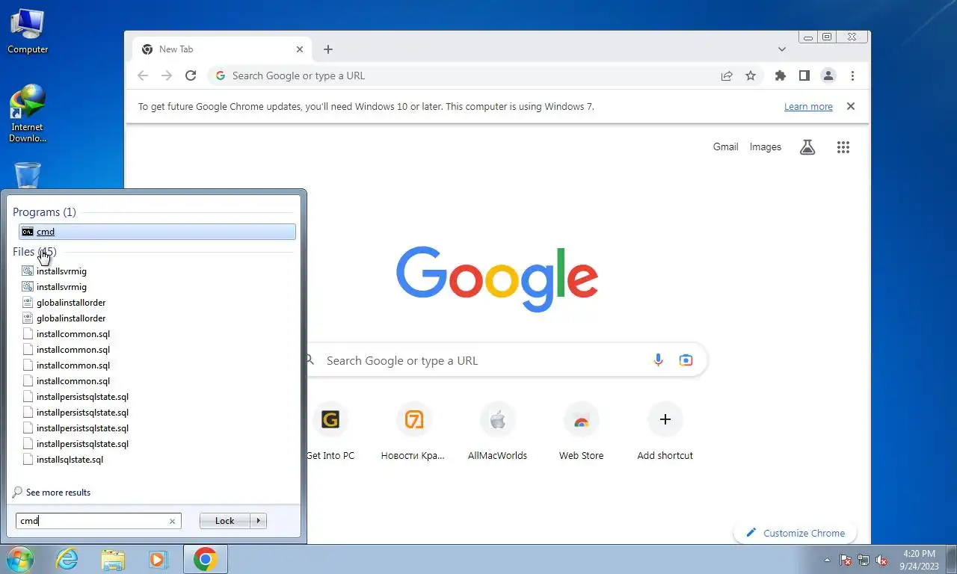957x574 pixels.
Task: Open Chrome three-dot menu
Action: 852,75
